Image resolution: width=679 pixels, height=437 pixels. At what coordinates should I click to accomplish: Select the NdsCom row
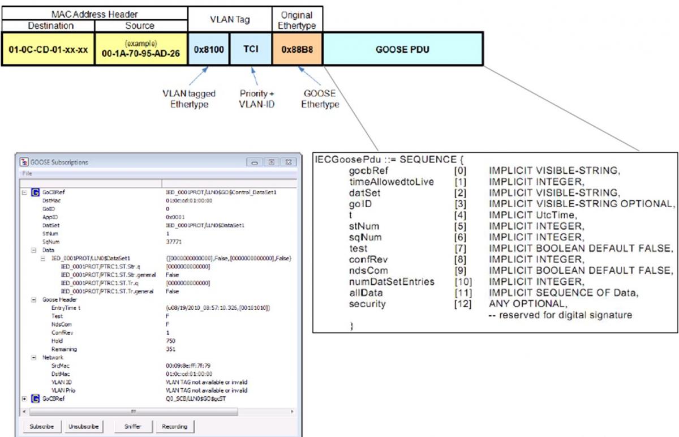[157, 324]
